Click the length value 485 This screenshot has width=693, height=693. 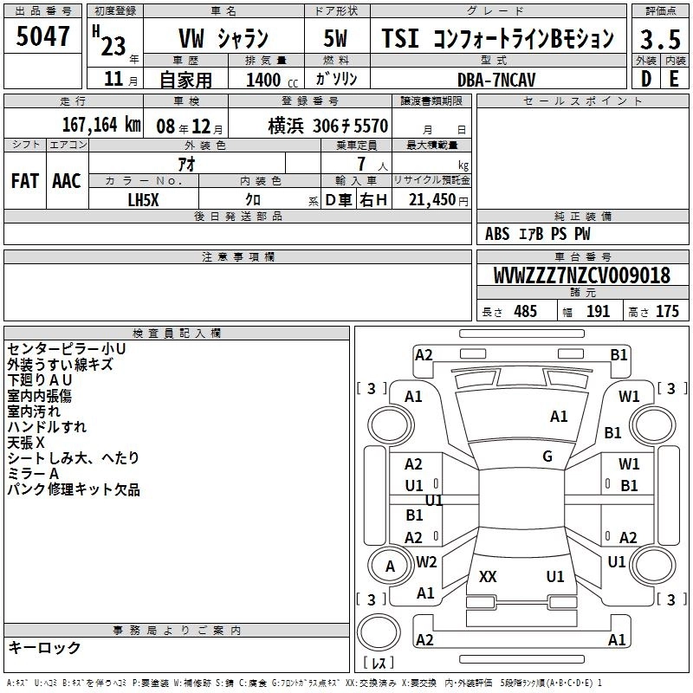pos(525,311)
